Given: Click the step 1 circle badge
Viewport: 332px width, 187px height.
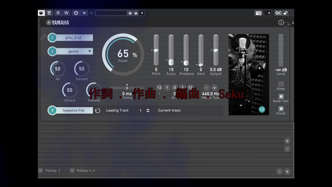Looking at the screenshot, I should [x=52, y=38].
